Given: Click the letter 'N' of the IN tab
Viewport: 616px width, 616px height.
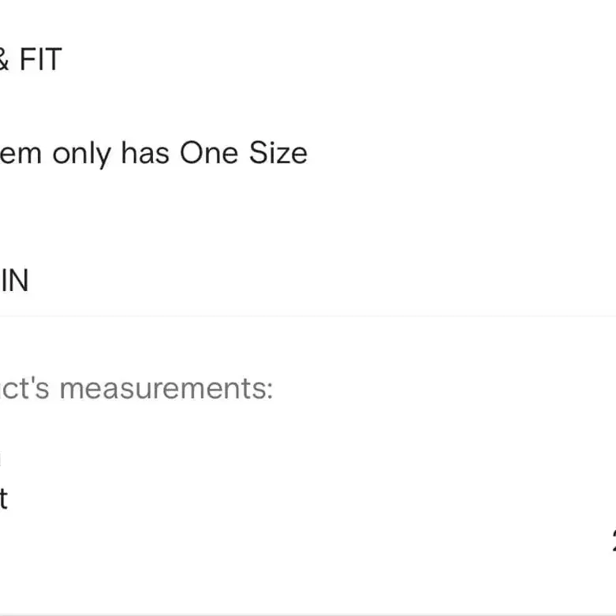Looking at the screenshot, I should click(x=17, y=281).
